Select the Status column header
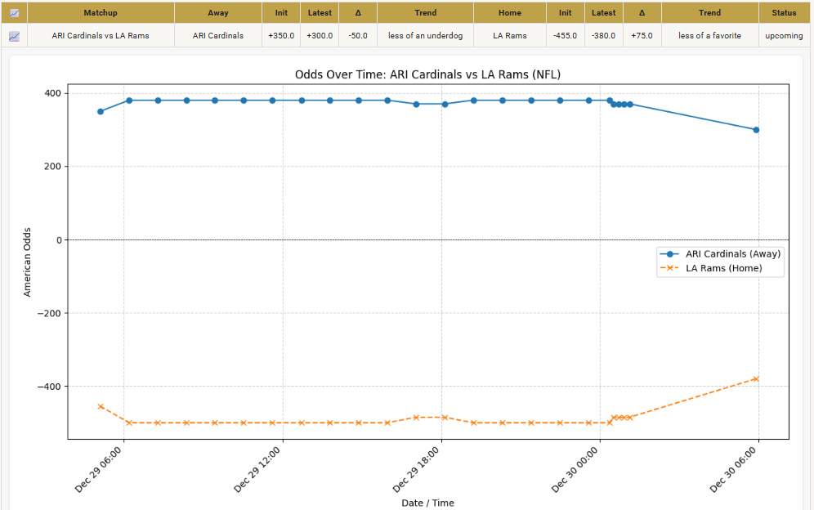This screenshot has width=814, height=510. (x=784, y=12)
